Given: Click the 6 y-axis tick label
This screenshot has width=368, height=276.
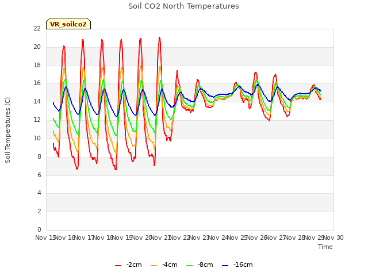Looking at the screenshot, I should point(39,175).
